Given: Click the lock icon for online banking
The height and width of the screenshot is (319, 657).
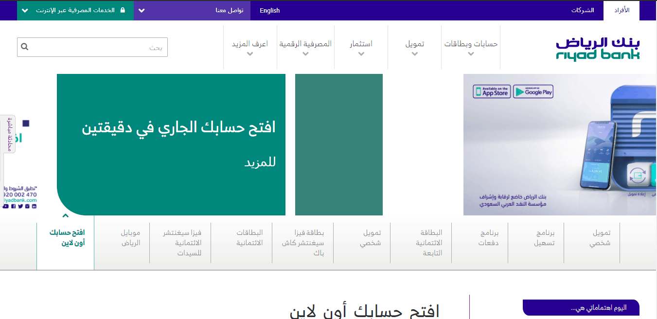Looking at the screenshot, I should (123, 10).
